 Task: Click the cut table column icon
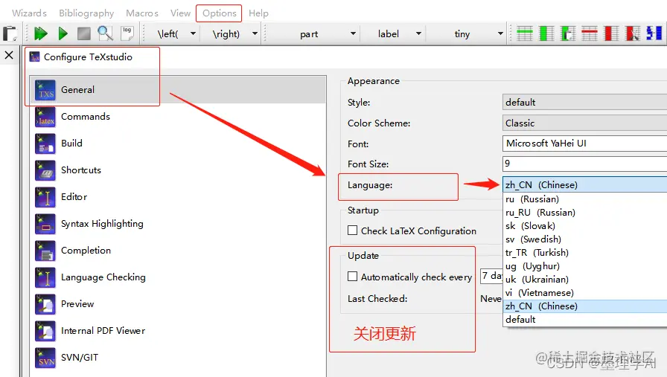[x=633, y=33]
